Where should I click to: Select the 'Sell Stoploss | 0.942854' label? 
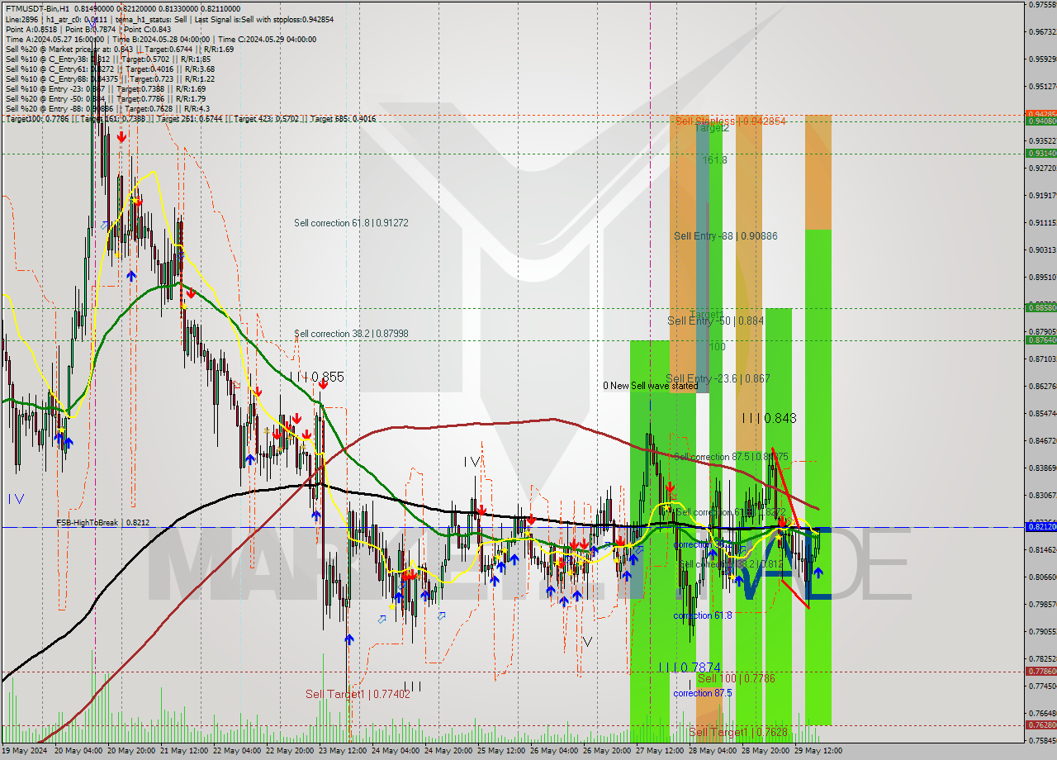pos(730,121)
